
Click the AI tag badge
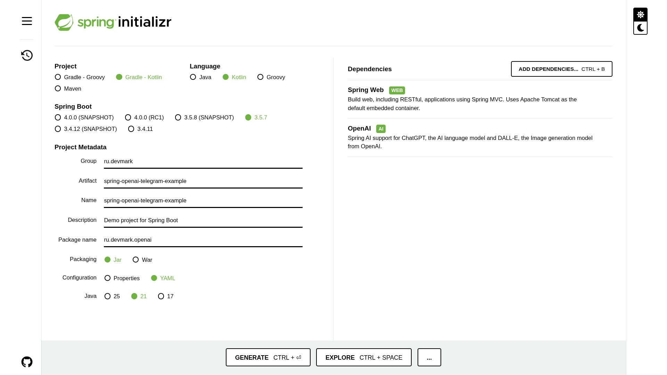click(x=381, y=129)
